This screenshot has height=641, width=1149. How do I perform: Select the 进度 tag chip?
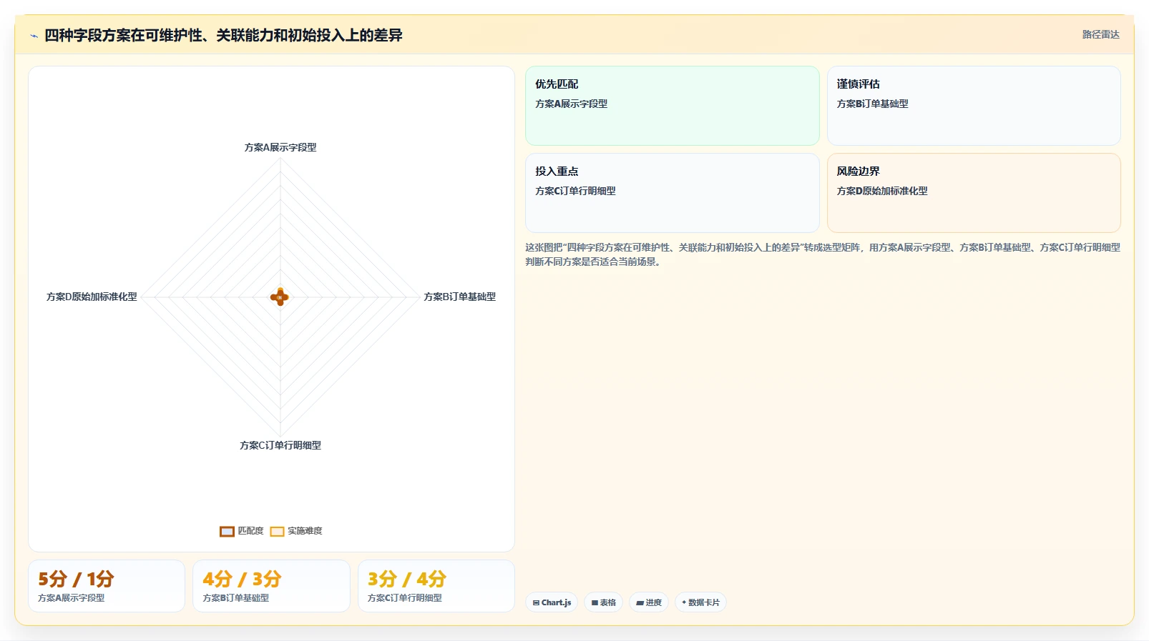[x=649, y=602]
